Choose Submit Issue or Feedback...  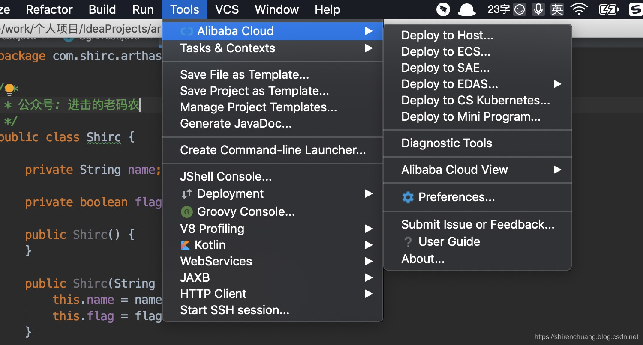(478, 225)
